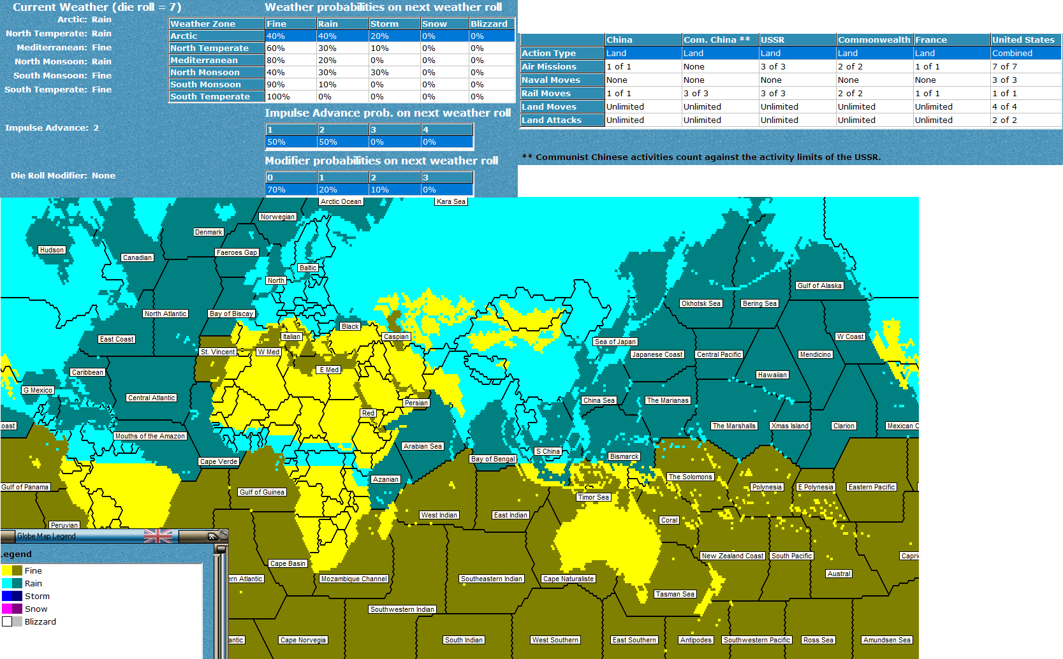Select the Land Attacks row label
1063x659 pixels.
[562, 120]
